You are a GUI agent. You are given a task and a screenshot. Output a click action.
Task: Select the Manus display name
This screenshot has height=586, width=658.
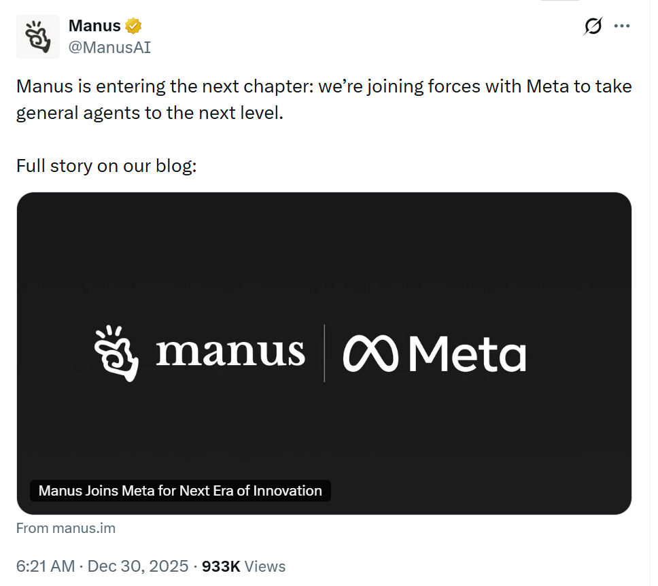(x=94, y=25)
